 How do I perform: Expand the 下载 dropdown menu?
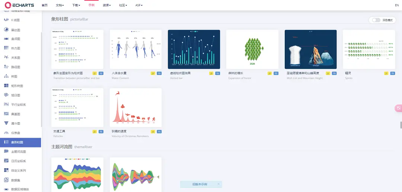coord(76,5)
